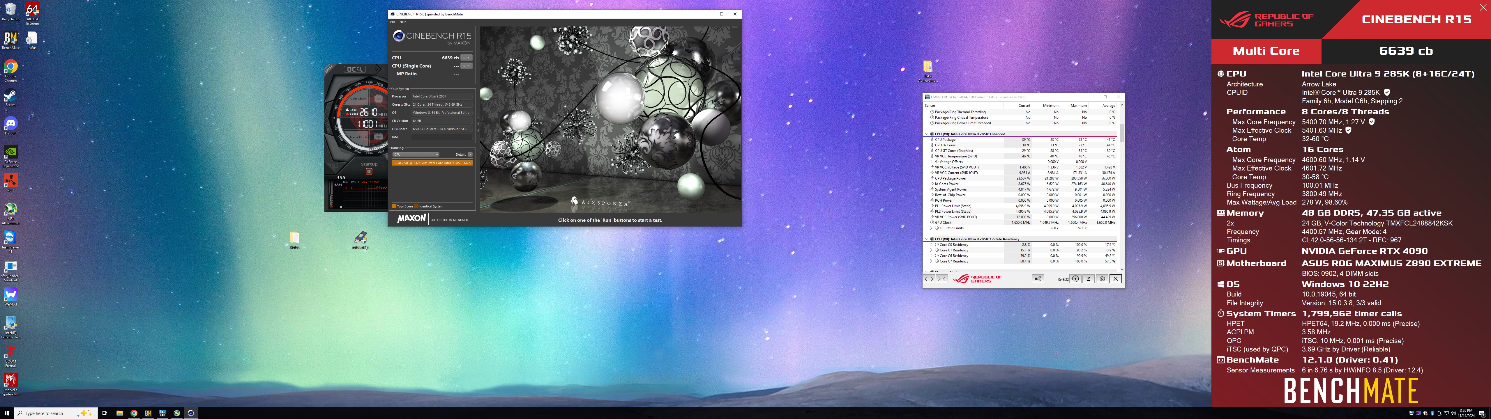Open Task View on the taskbar
The height and width of the screenshot is (419, 1491).
pyautogui.click(x=105, y=413)
